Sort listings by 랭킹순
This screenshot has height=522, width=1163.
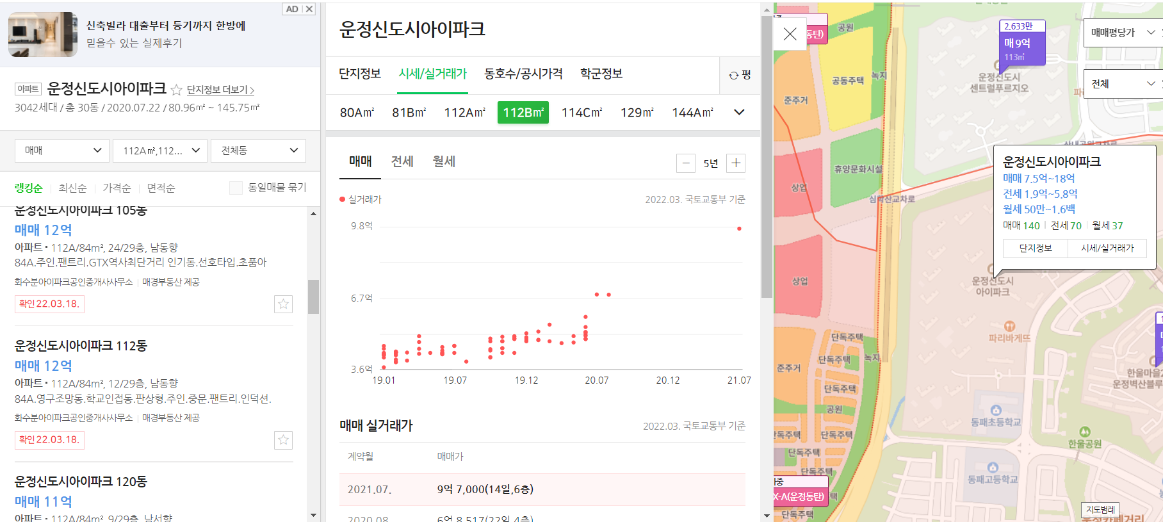[x=29, y=188]
